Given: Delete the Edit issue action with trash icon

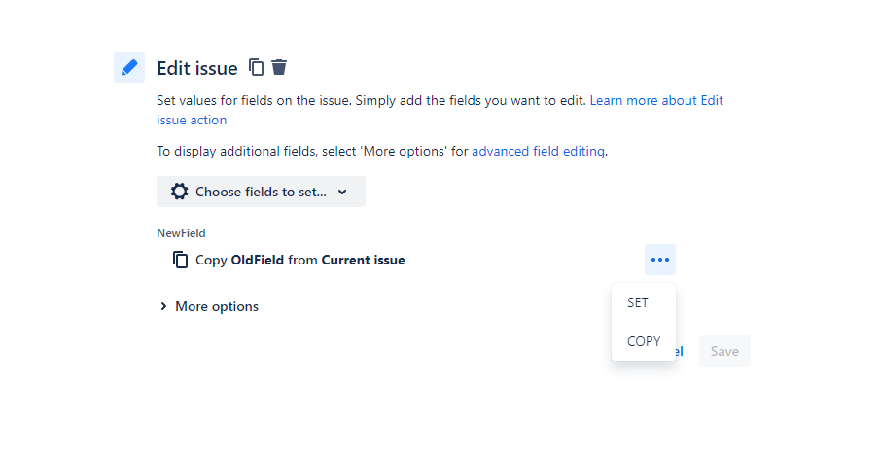Looking at the screenshot, I should 279,67.
